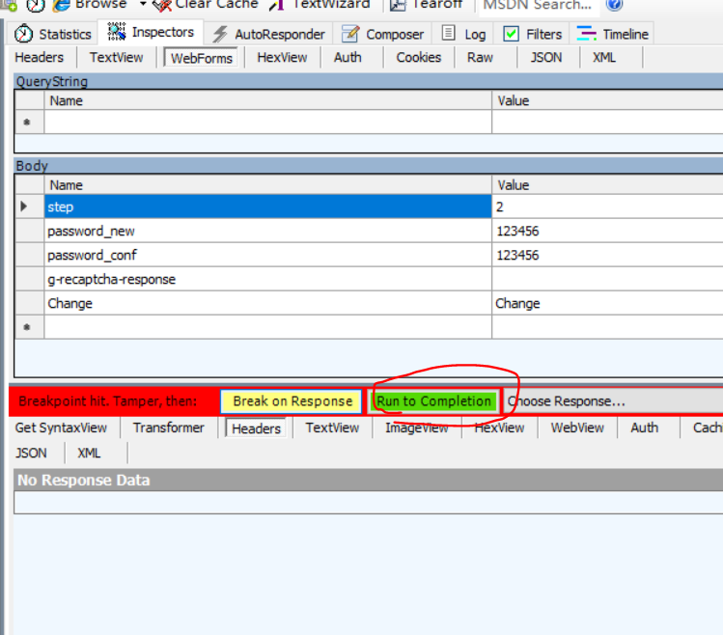Click QueryString Name column header

(x=268, y=100)
